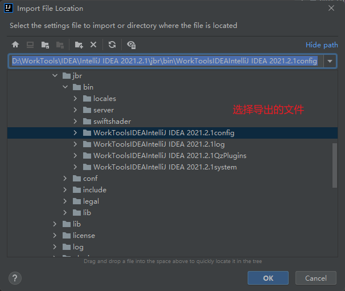Expand the log folder chevron
This screenshot has width=345, height=291.
coord(55,247)
